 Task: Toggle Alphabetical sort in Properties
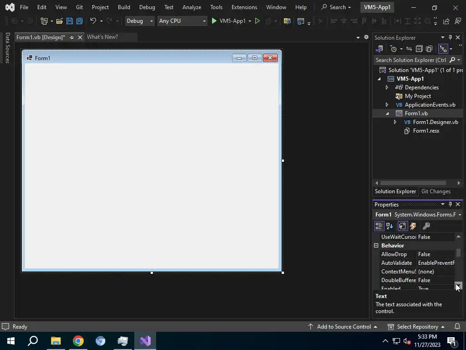[x=390, y=226]
